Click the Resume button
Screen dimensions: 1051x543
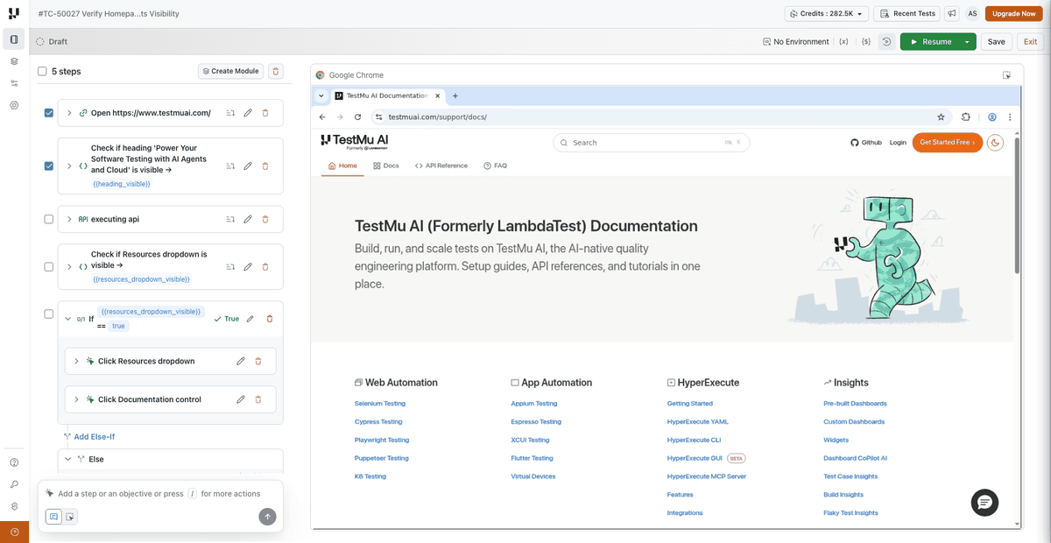(x=930, y=41)
